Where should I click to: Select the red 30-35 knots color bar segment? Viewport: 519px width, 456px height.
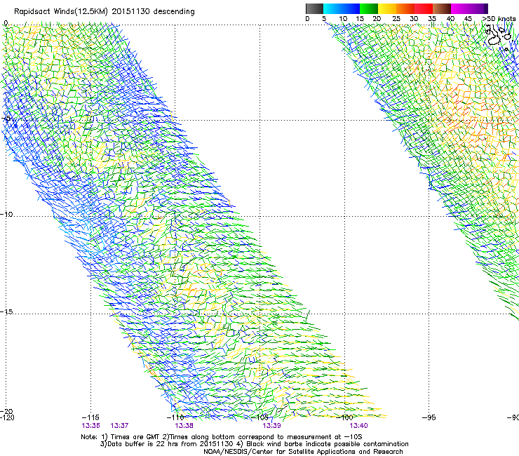click(x=424, y=8)
